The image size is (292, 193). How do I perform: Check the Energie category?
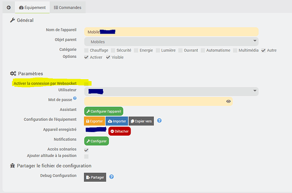coord(136,50)
